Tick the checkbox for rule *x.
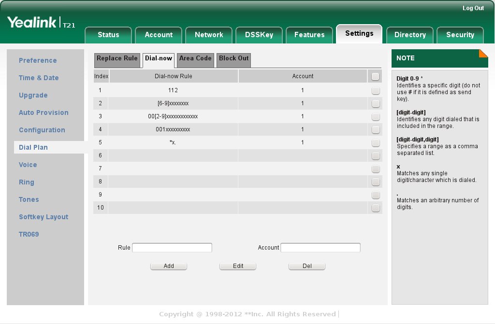Viewport: 495px width, 324px height. coord(376,143)
